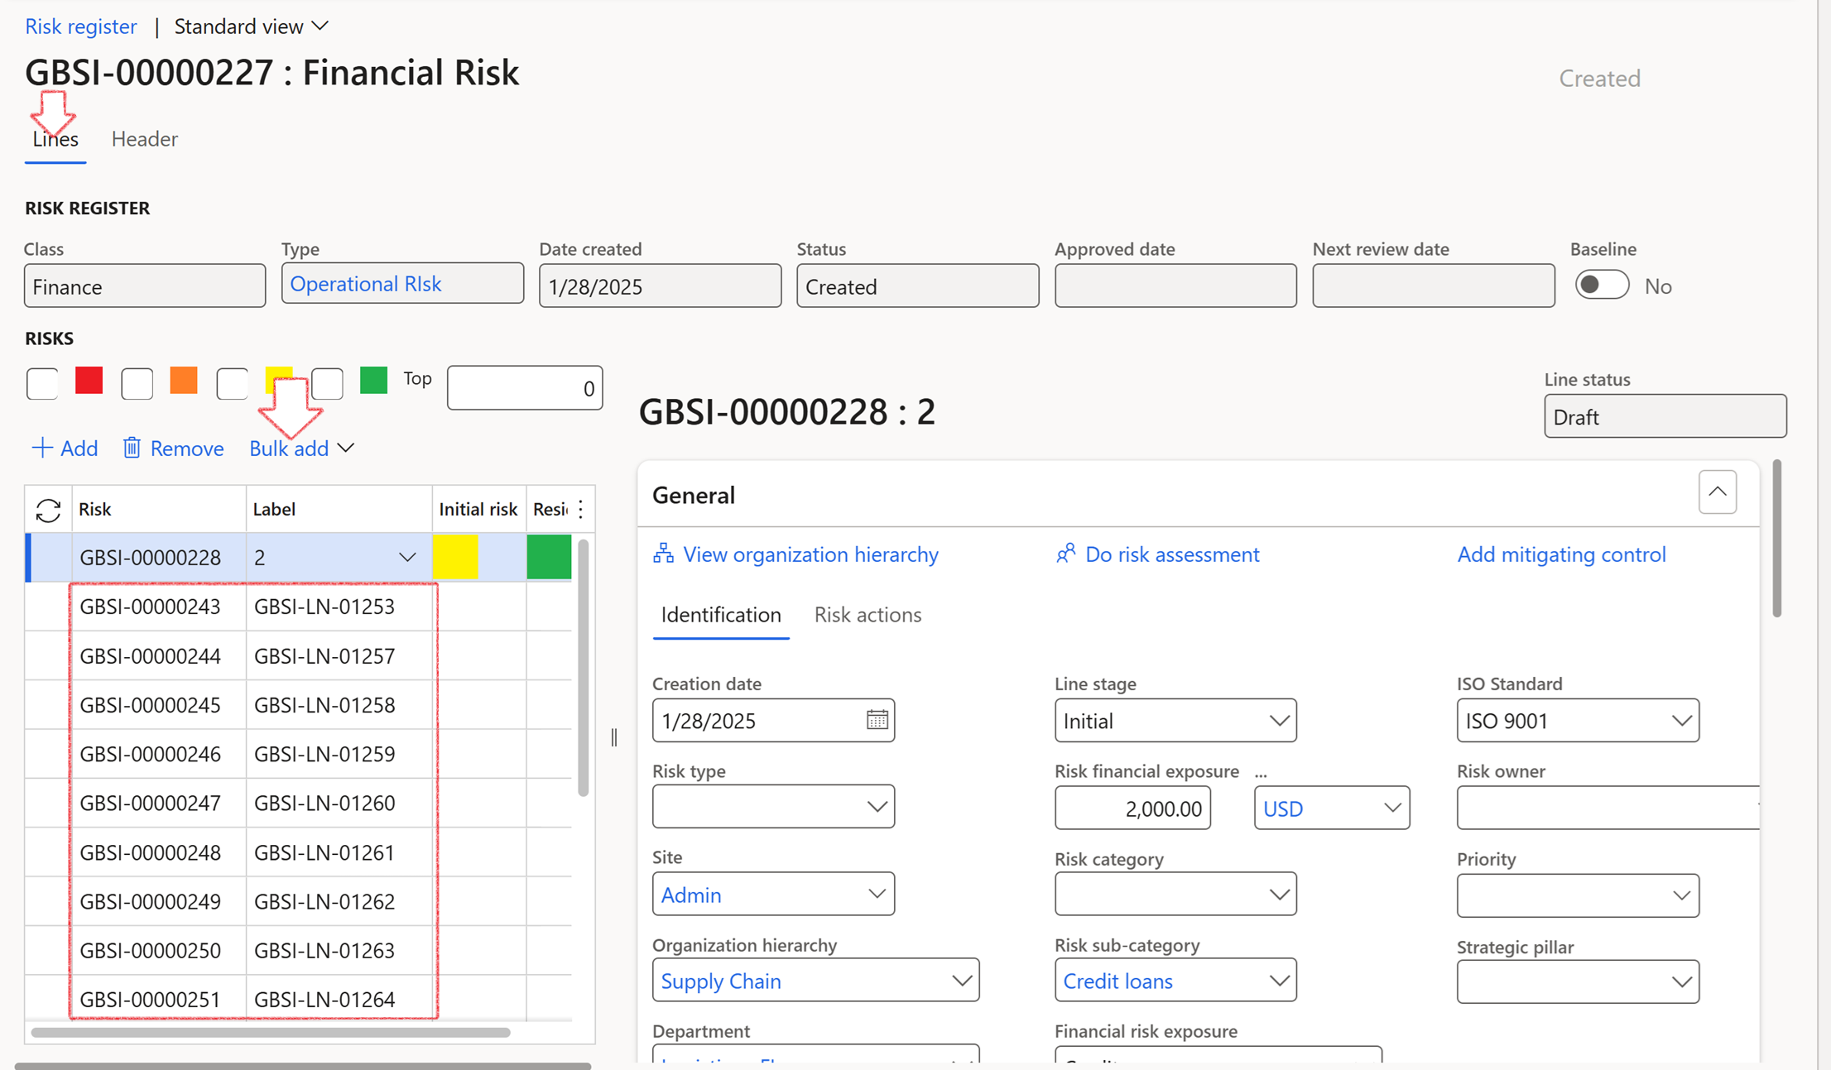Image resolution: width=1831 pixels, height=1070 pixels.
Task: Check the box beside the orange swatch
Action: (x=137, y=384)
